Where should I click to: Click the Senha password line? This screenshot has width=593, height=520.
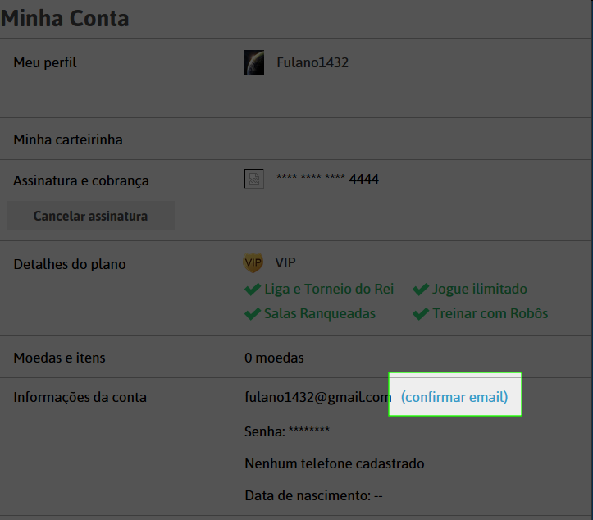[x=287, y=431]
